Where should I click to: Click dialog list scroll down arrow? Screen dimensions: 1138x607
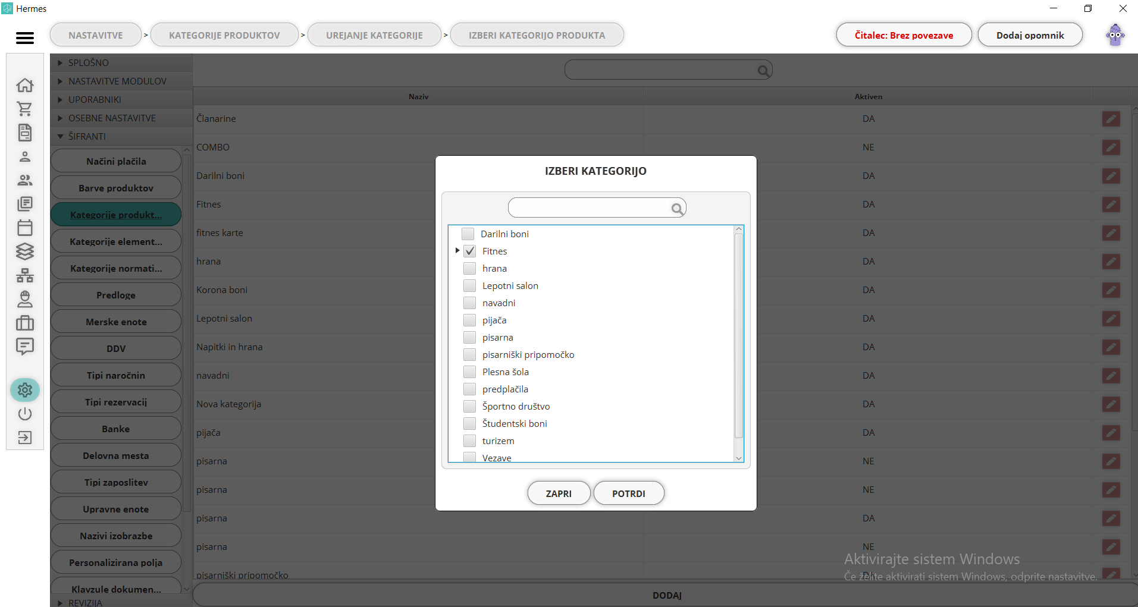(x=739, y=458)
